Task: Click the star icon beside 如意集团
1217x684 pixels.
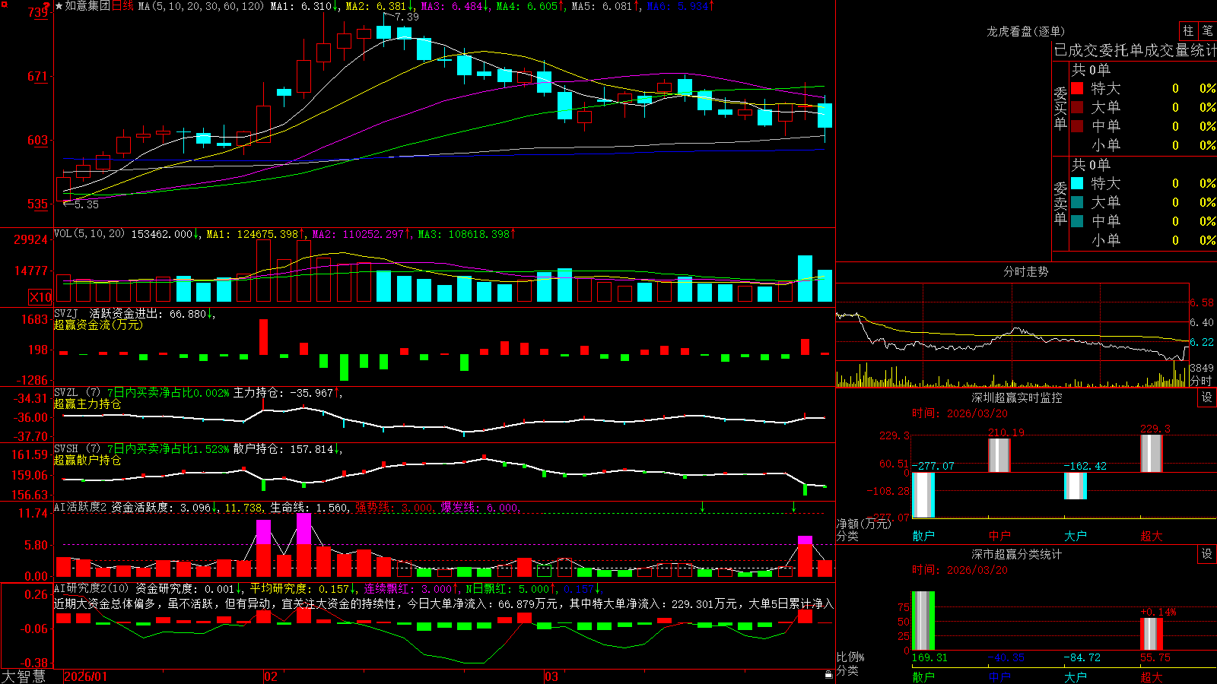Action: pos(59,6)
